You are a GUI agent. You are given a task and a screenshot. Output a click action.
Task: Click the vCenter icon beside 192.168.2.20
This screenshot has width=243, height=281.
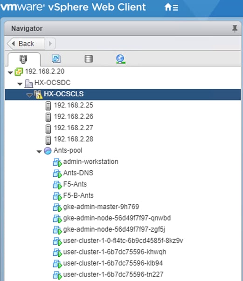coord(19,72)
